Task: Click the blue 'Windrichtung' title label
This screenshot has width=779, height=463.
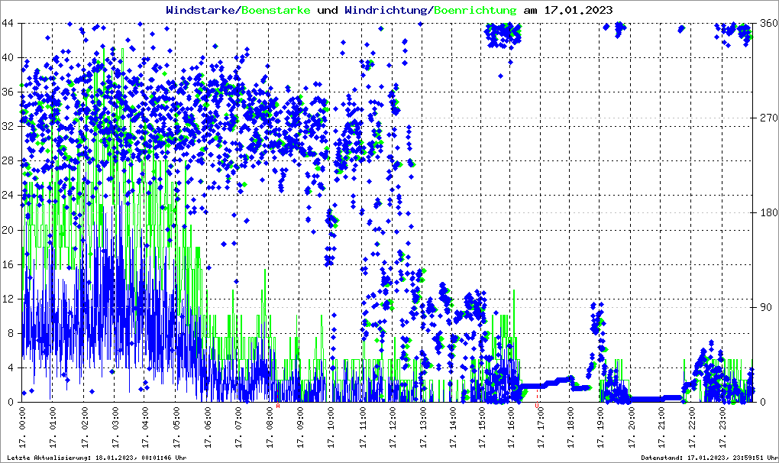Action: 386,10
